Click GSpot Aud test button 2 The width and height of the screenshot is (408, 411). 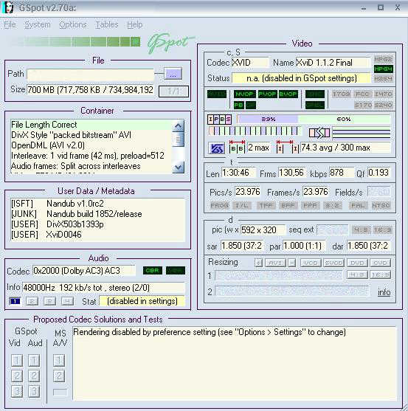pyautogui.click(x=34, y=376)
